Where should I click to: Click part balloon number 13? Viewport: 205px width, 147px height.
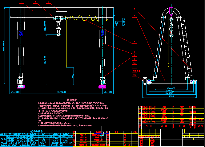tap(134, 75)
